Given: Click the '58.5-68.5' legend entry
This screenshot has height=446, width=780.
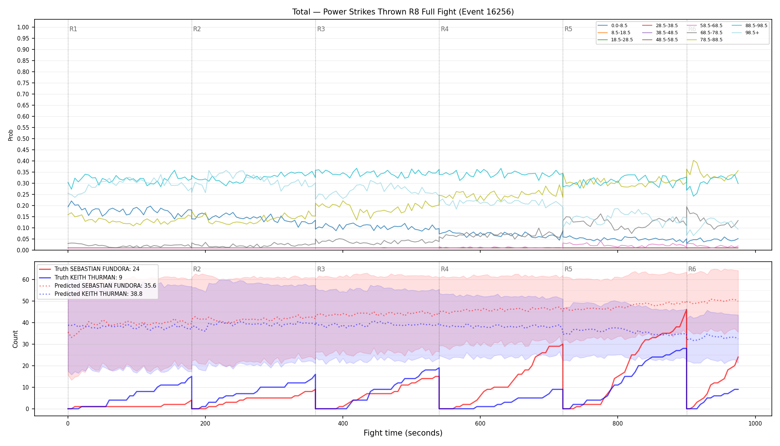Looking at the screenshot, I should coord(705,26).
